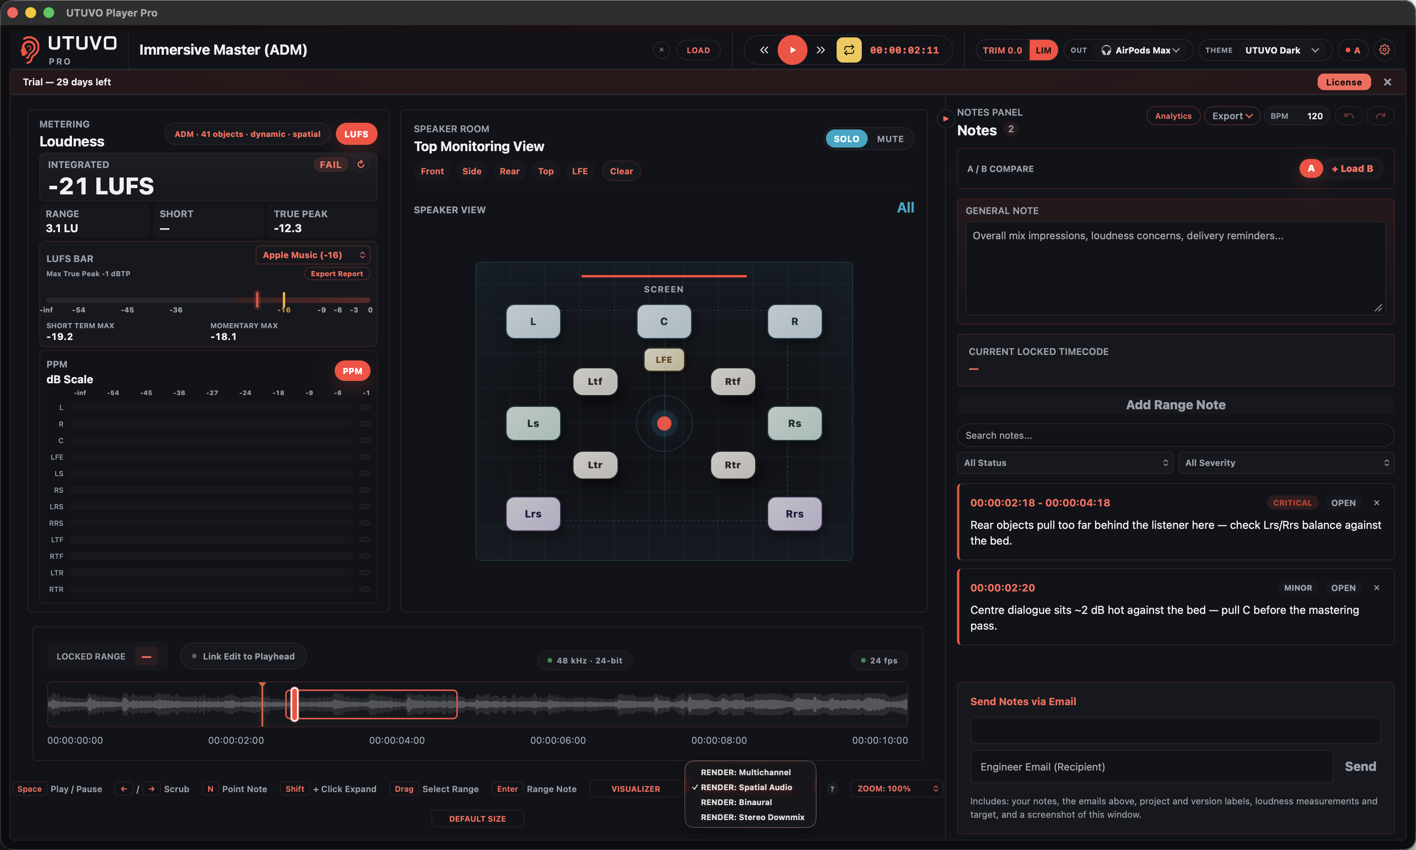This screenshot has height=850, width=1416.
Task: Rewind with the double-left arrow button
Action: coord(764,50)
